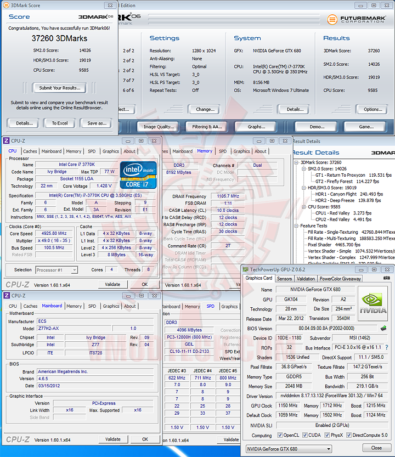This screenshot has height=457, width=395.
Task: Click the Details button in the 3DMark Score window
Action: tap(25, 123)
